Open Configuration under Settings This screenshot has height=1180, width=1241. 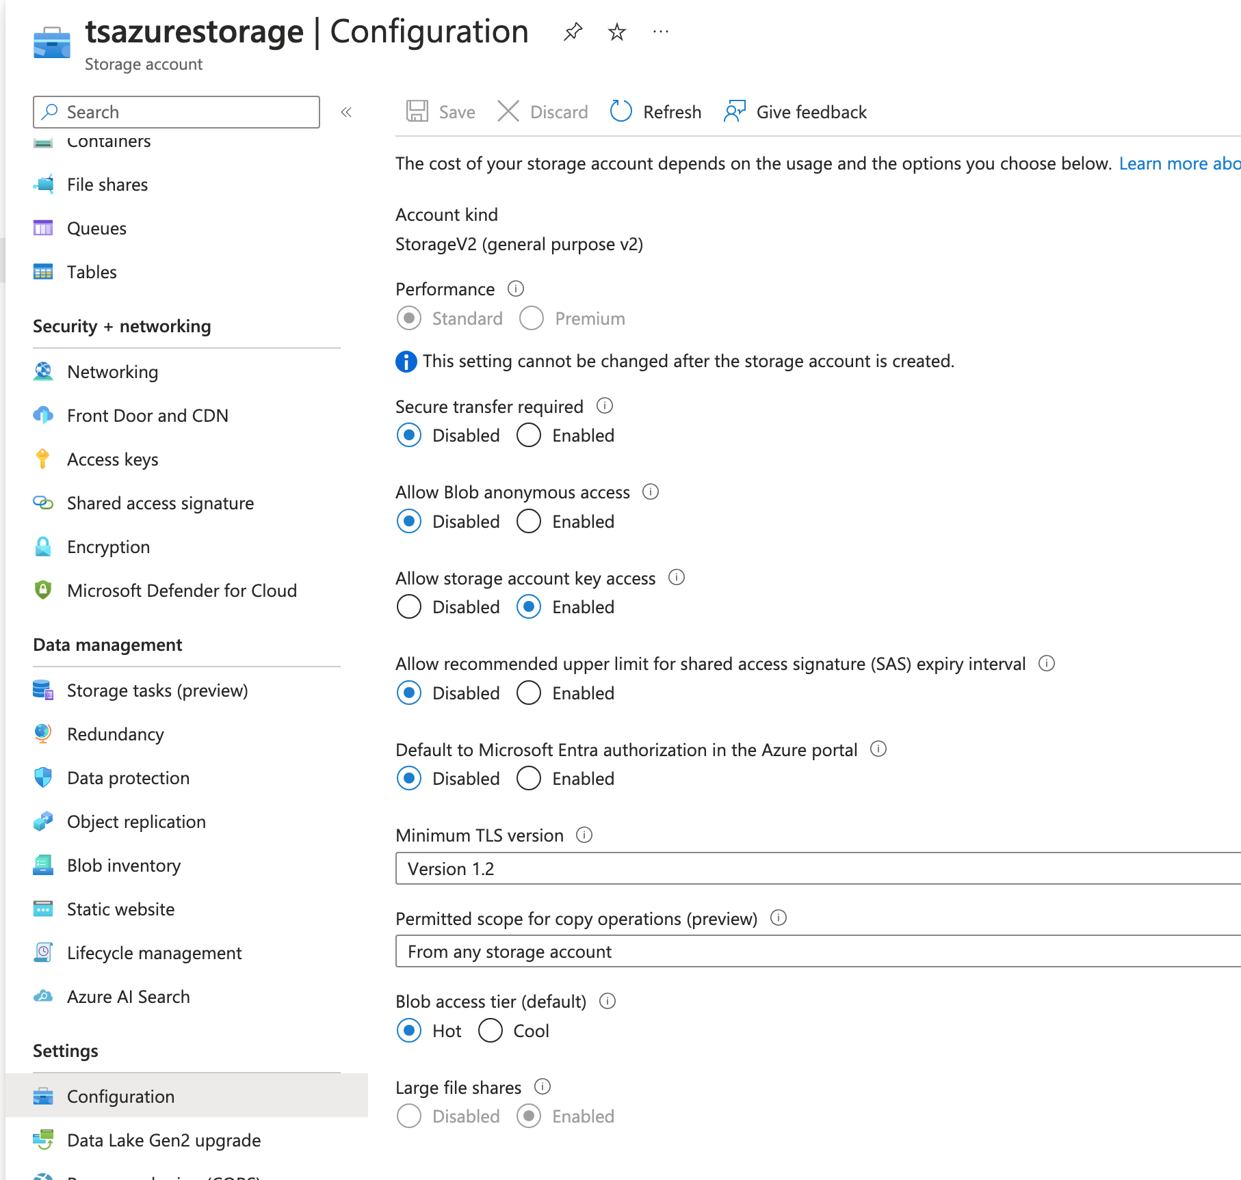pos(186,1096)
